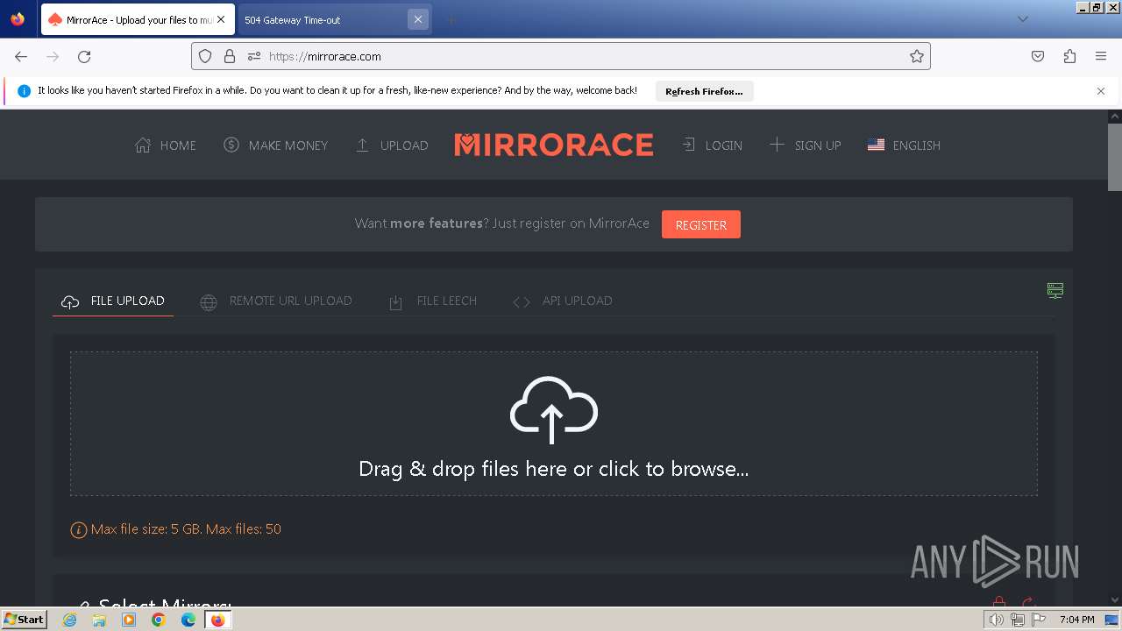Click the cloud upload icon to browse files

[x=553, y=410]
